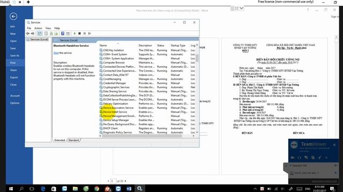Open Google Chrome from the taskbar
This screenshot has height=192, width=343.
point(96,189)
